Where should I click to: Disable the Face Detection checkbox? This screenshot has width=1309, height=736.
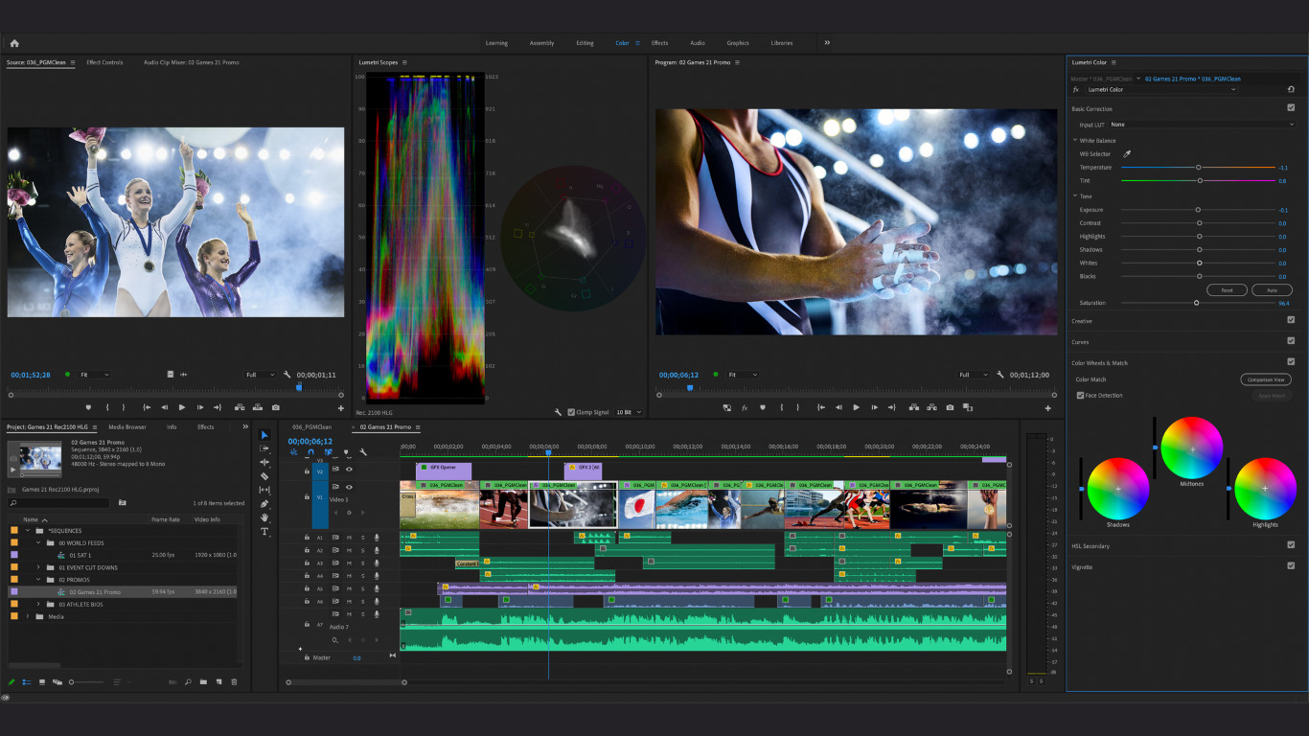click(1080, 395)
